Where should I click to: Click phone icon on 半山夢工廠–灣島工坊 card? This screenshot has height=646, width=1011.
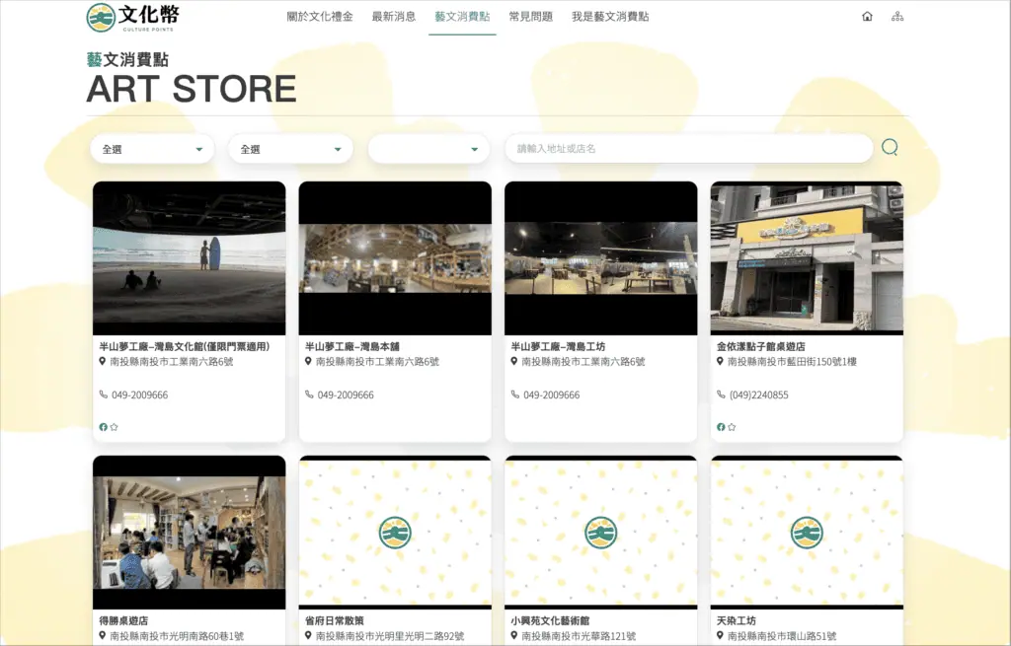(514, 395)
